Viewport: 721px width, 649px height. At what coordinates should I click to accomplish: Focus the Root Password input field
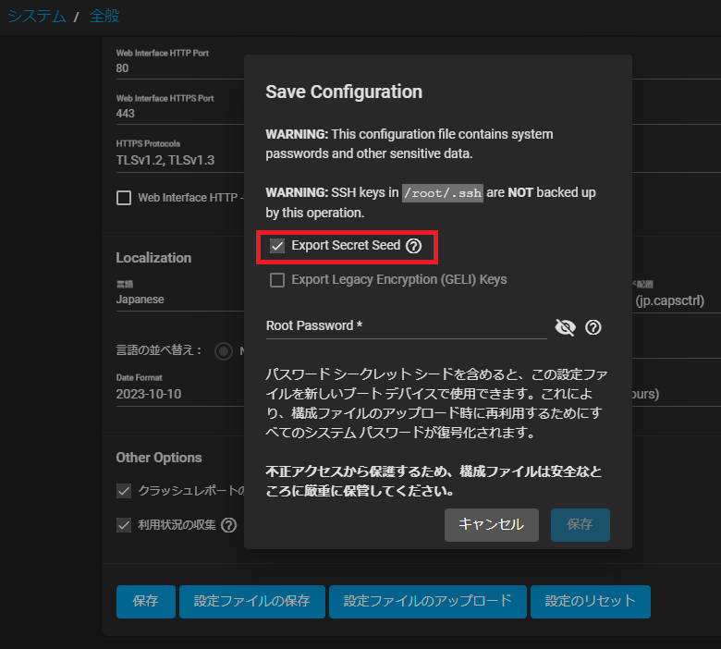[405, 326]
